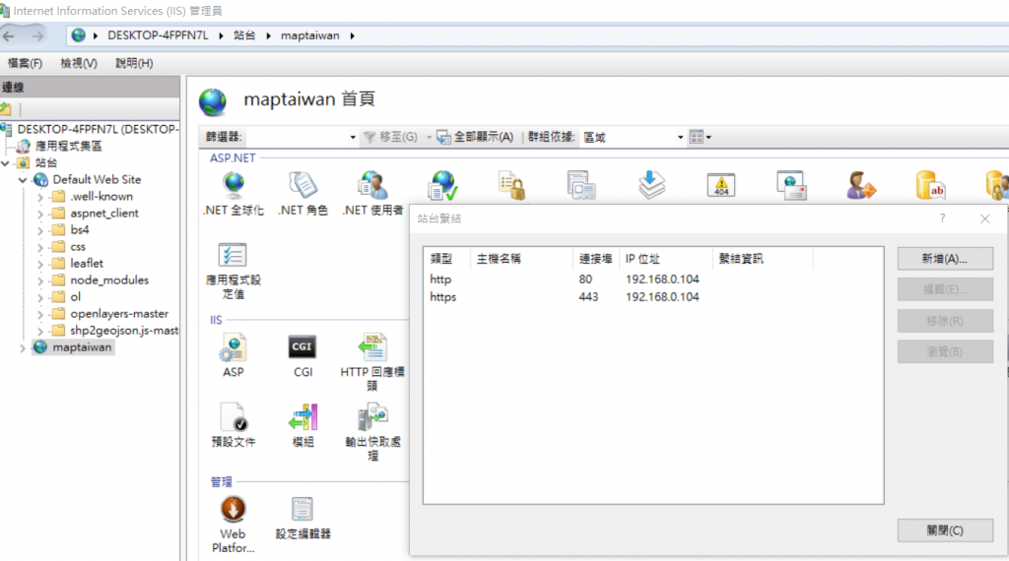
Task: Open the blue download arrow layers icon
Action: pos(651,186)
